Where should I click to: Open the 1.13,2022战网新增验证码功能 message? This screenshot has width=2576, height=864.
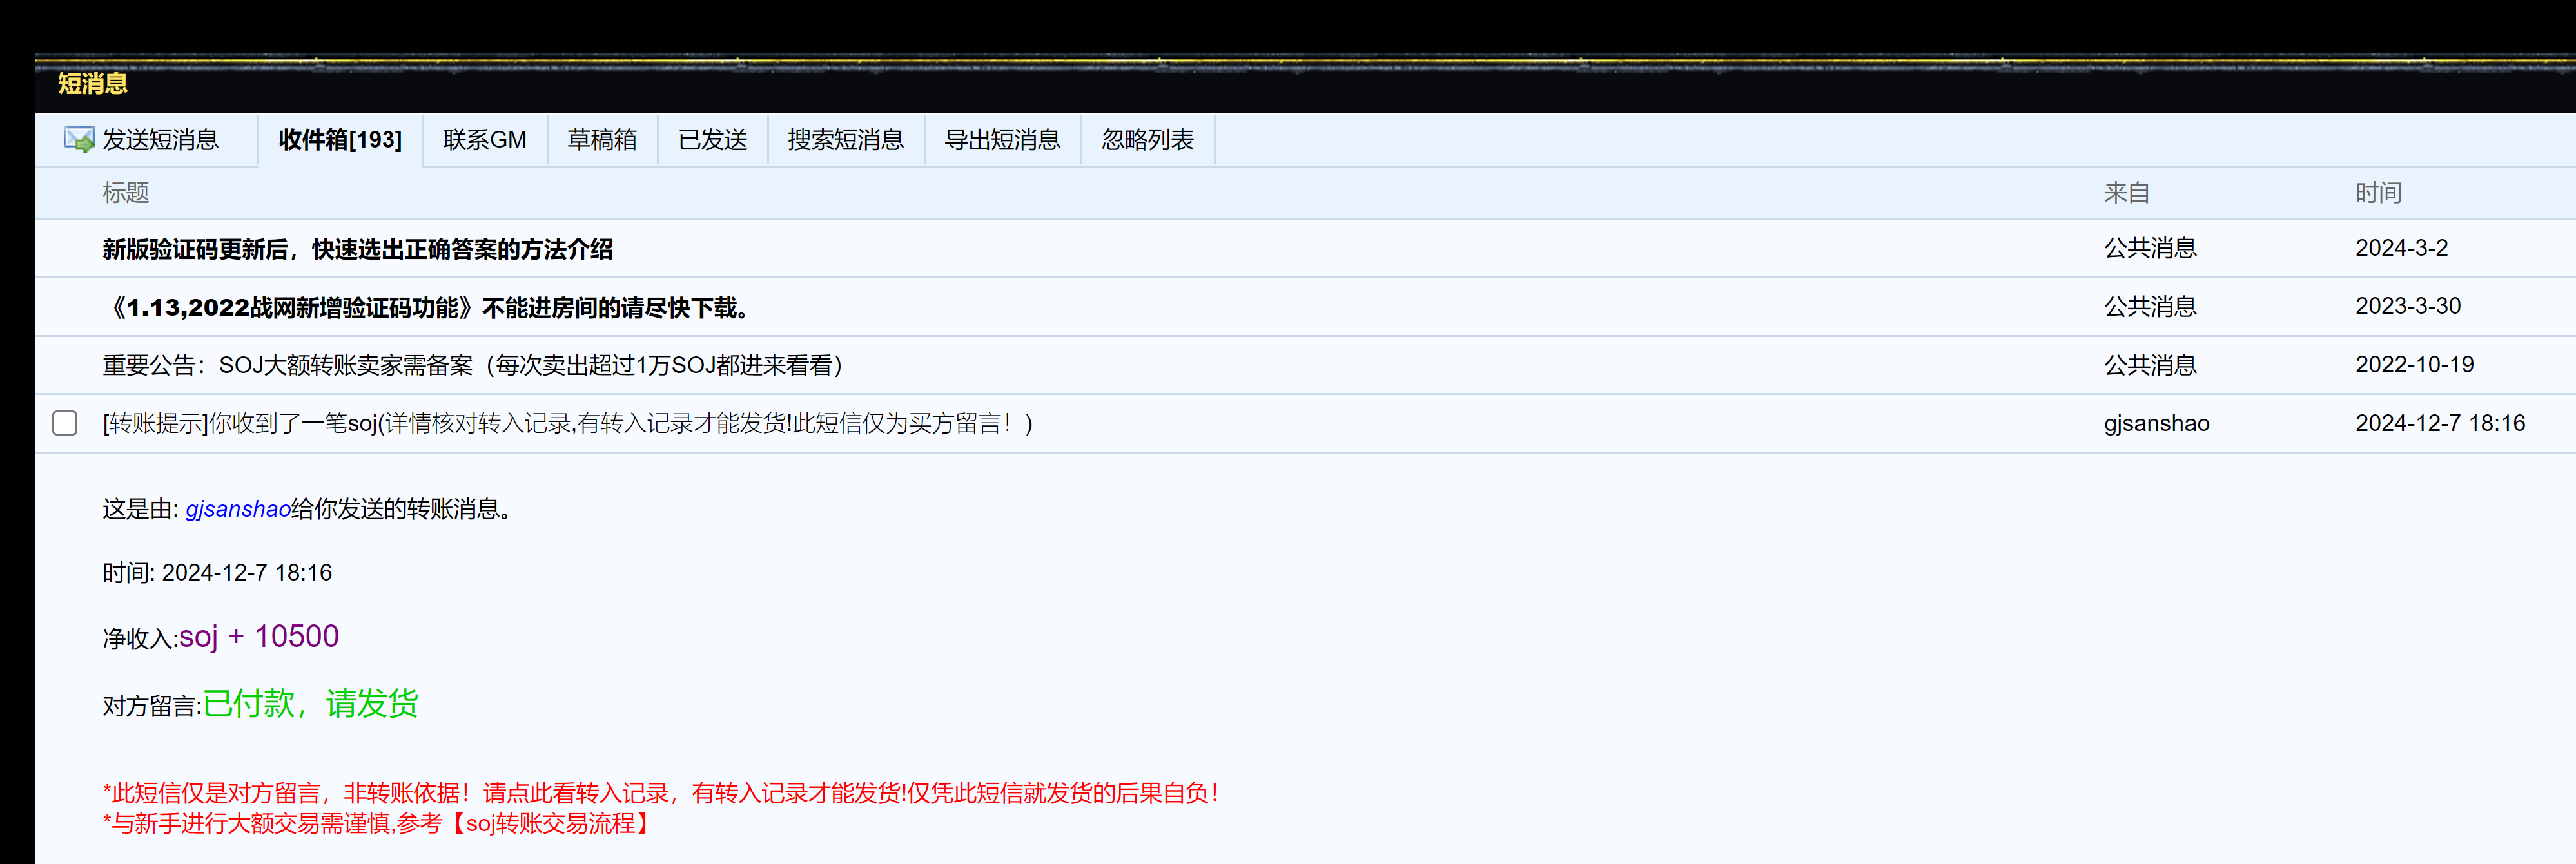click(427, 307)
